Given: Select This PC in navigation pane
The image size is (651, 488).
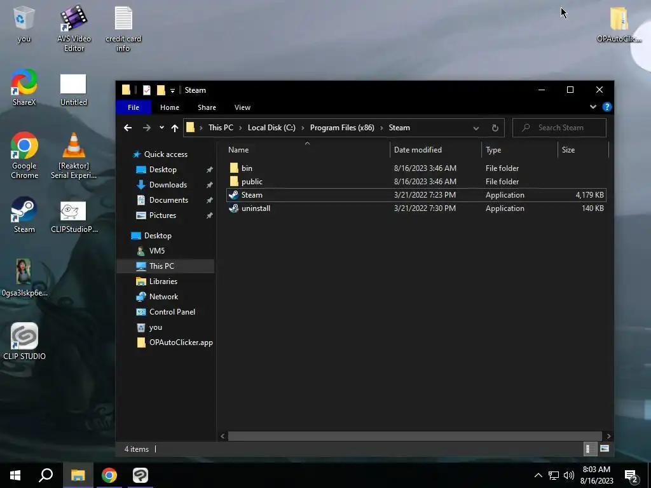Looking at the screenshot, I should pos(165,266).
